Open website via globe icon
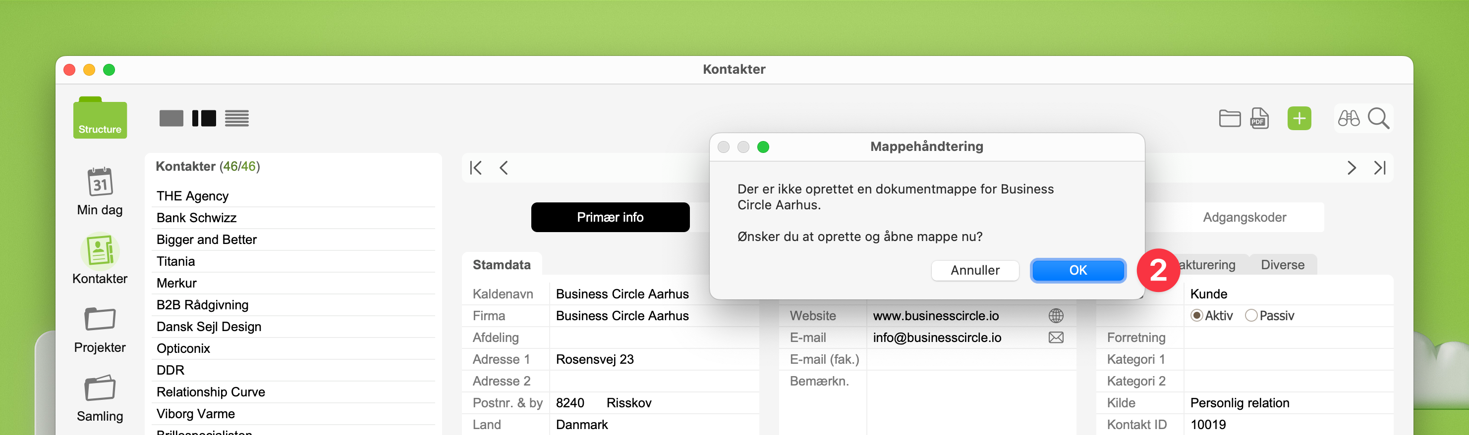The width and height of the screenshot is (1469, 435). click(1056, 315)
